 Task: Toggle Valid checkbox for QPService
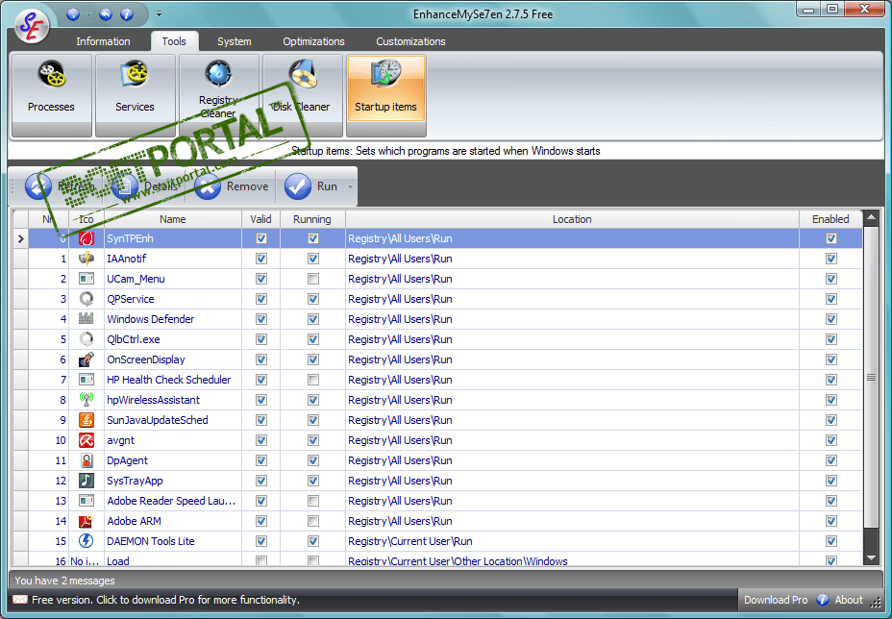click(261, 299)
